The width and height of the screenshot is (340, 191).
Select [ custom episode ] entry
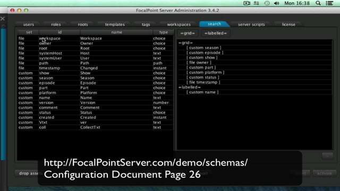tap(205, 53)
